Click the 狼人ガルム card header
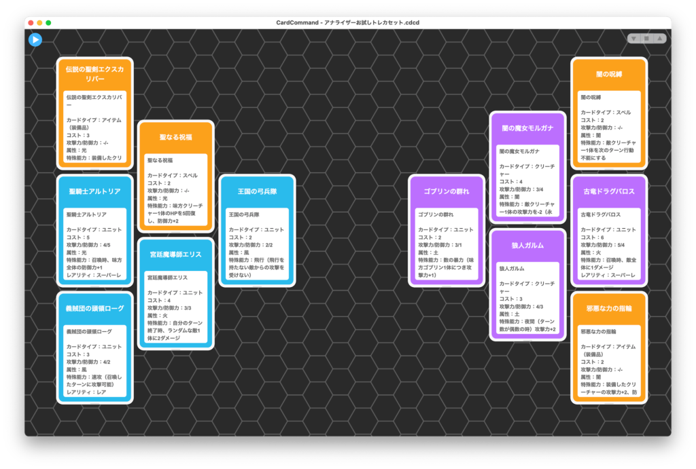Screen dimensions: 696x469 click(527, 245)
